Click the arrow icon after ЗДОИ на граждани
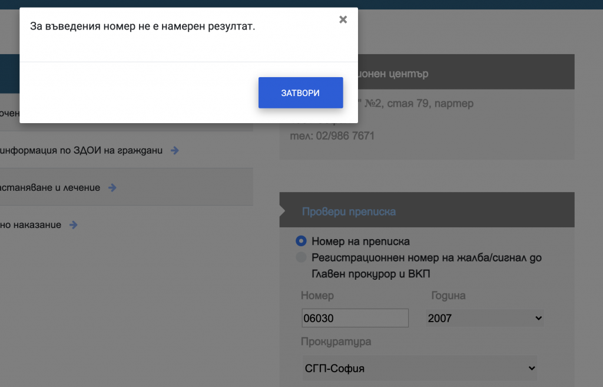Screen dimensions: 603x387 pyautogui.click(x=174, y=150)
